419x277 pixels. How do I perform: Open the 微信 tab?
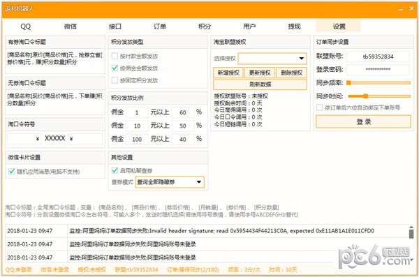click(x=71, y=27)
